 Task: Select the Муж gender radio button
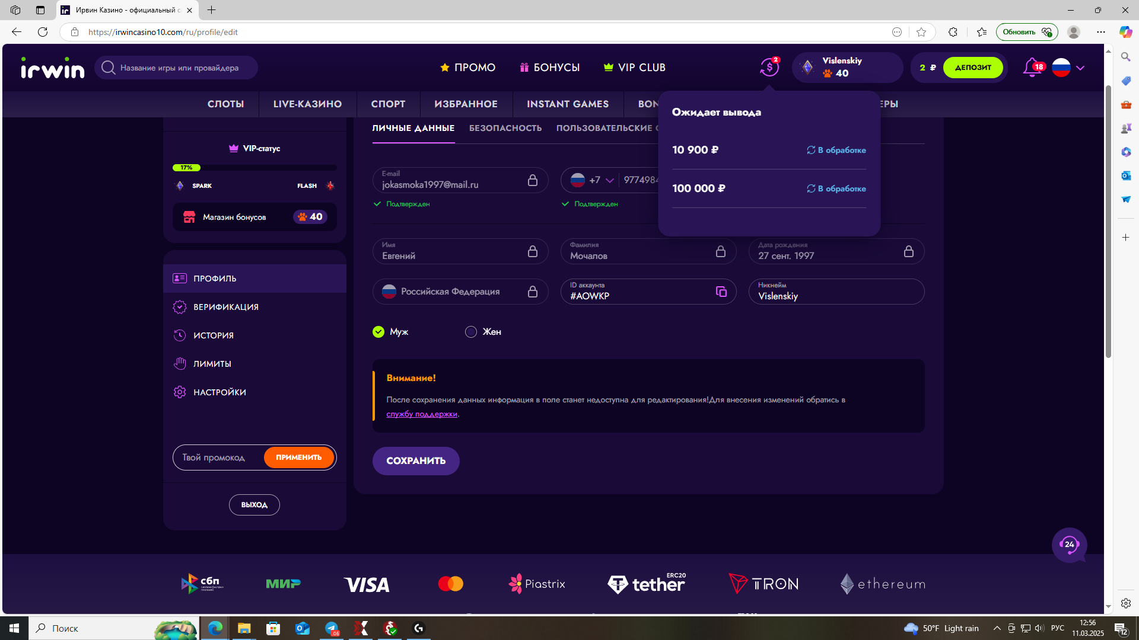(x=378, y=332)
